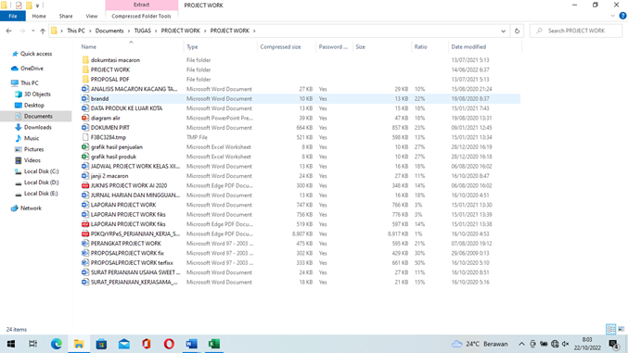
Task: Expand the chevron after This PC in path
Action: (90, 31)
